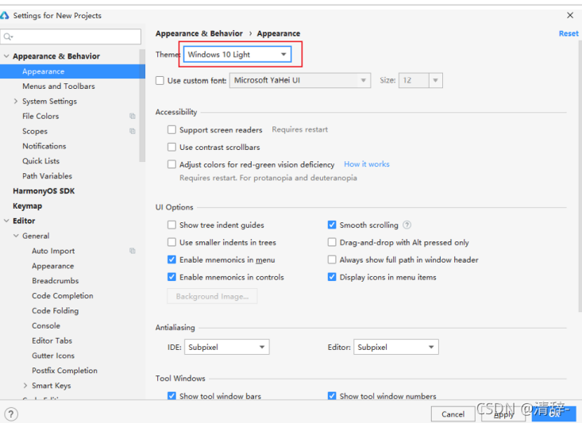
Task: Open Scopes settings
Action: pos(35,131)
